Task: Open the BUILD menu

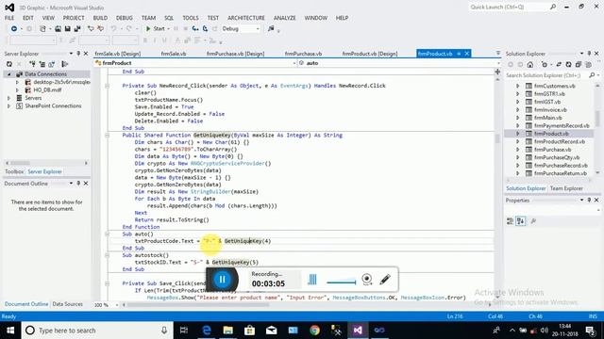Action: coord(100,18)
